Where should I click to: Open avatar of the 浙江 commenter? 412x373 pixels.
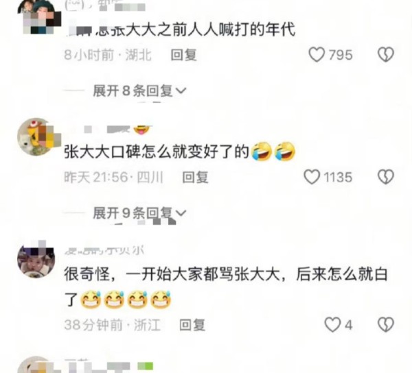click(36, 259)
